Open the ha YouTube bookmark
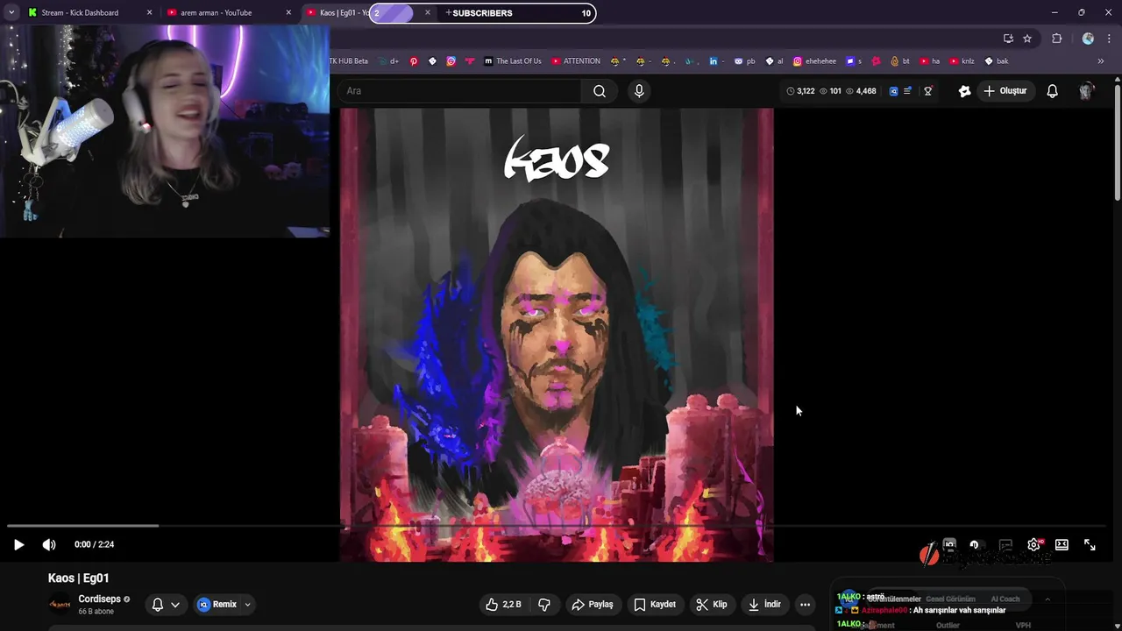Screen dimensions: 1122x631 [930, 60]
